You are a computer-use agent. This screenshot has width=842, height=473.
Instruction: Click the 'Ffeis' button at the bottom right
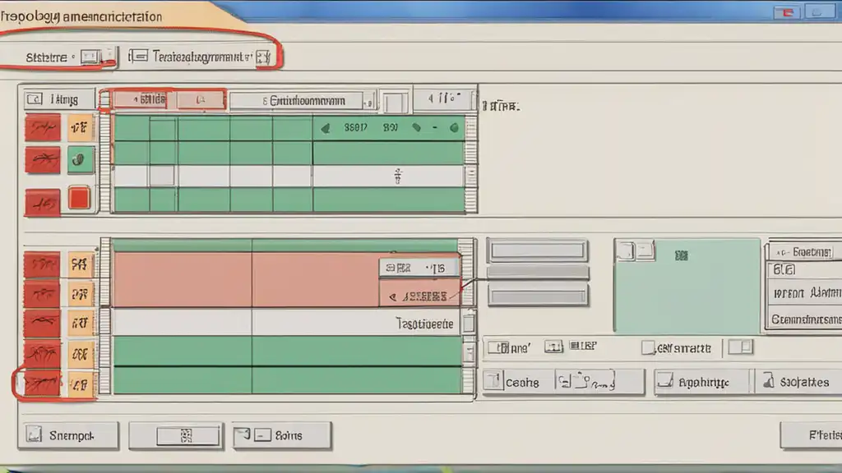812,435
